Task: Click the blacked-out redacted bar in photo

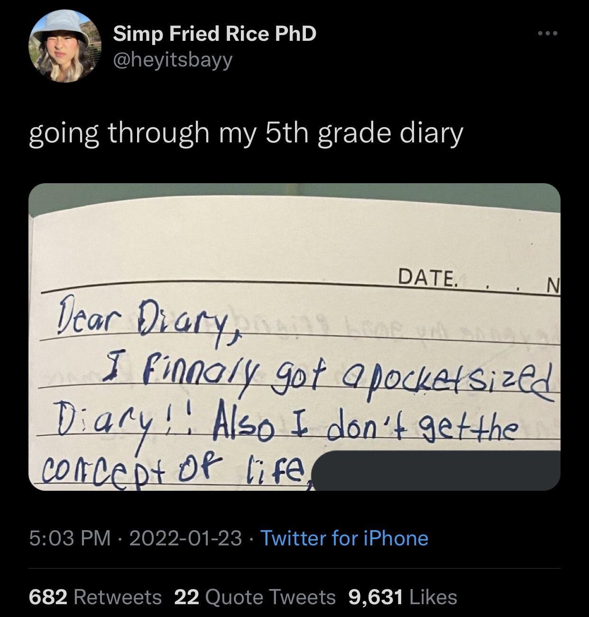Action: (436, 471)
